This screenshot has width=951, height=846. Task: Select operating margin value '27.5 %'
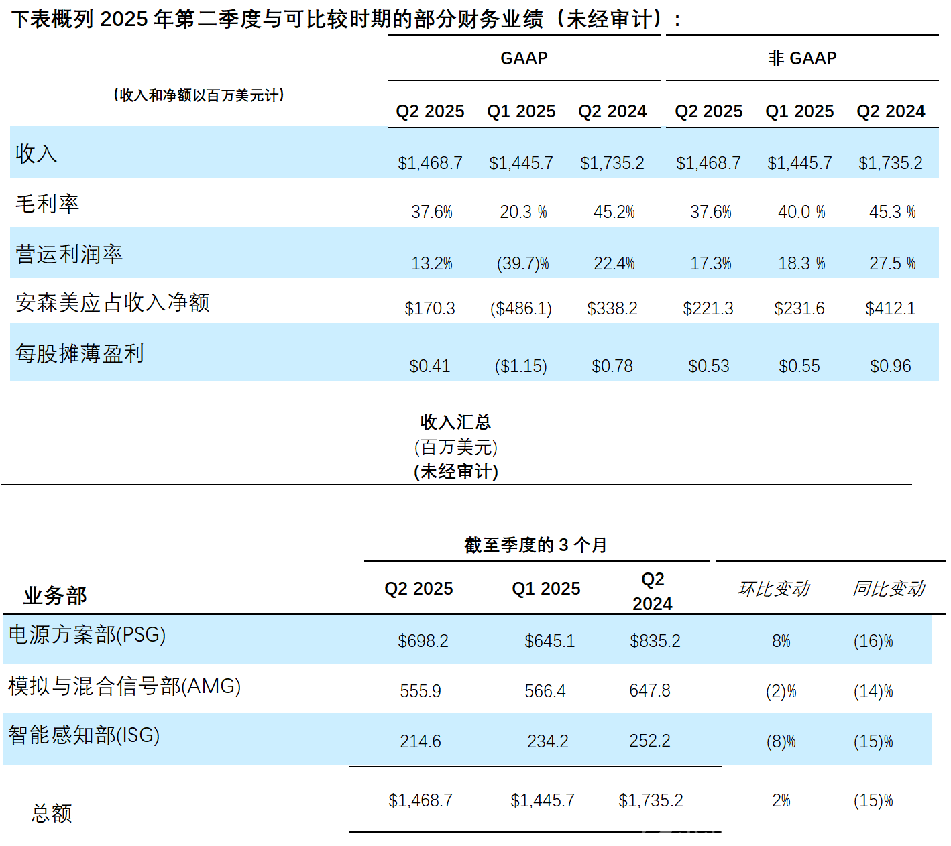893,263
